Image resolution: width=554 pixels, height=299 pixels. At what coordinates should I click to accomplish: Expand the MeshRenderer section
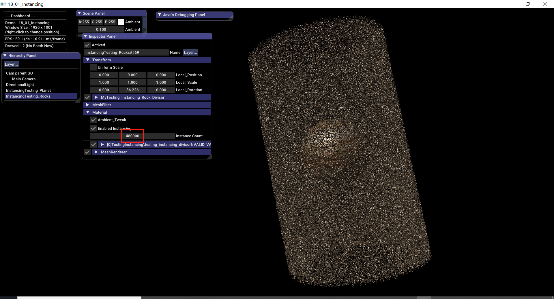[96, 152]
